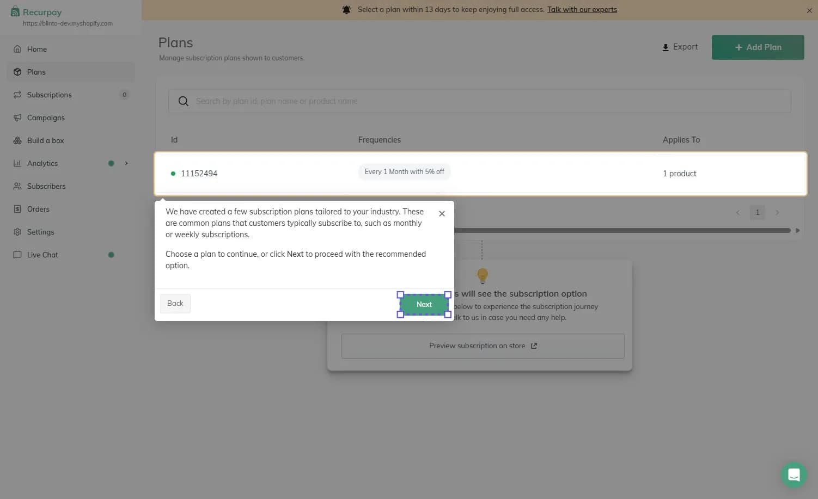Click the Add Plan button
The width and height of the screenshot is (818, 499).
(x=758, y=47)
